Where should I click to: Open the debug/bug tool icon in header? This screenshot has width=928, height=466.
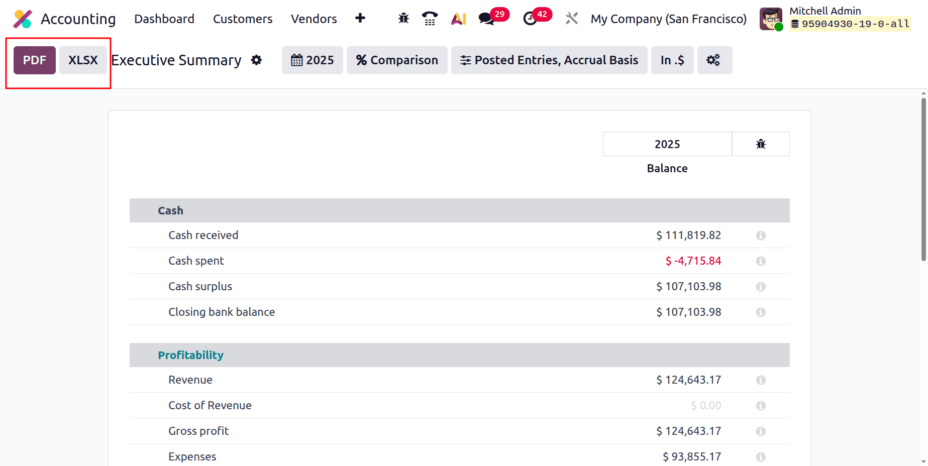tap(403, 19)
